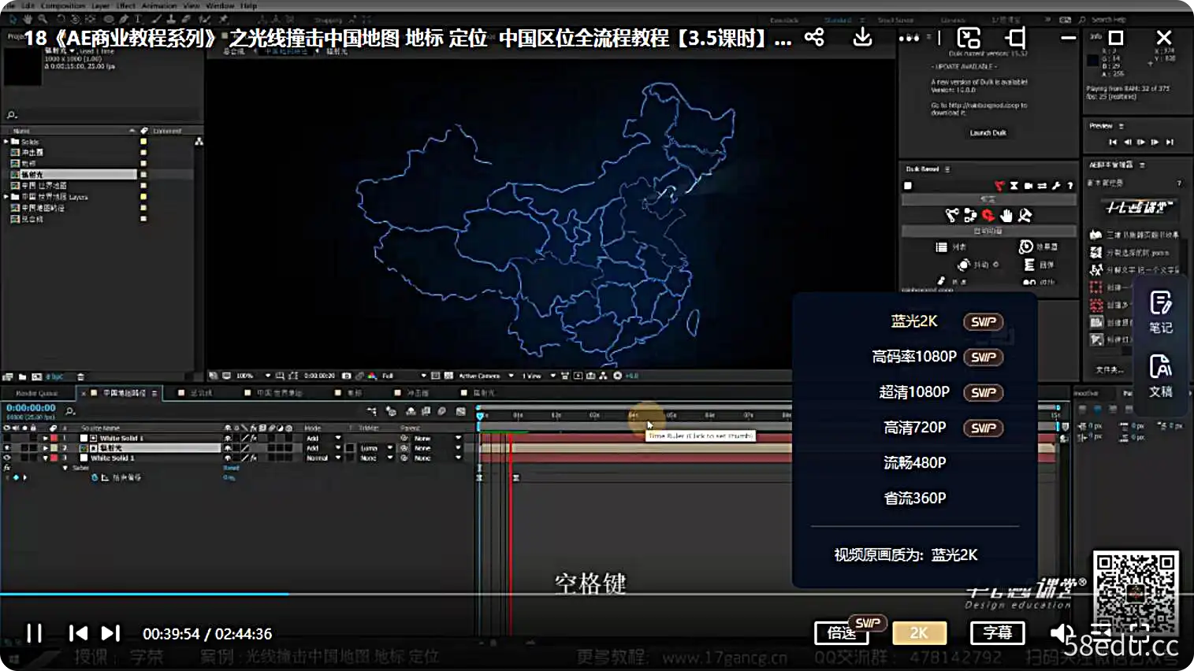The height and width of the screenshot is (671, 1194).
Task: Skip to the previous lesson video
Action: tap(78, 633)
